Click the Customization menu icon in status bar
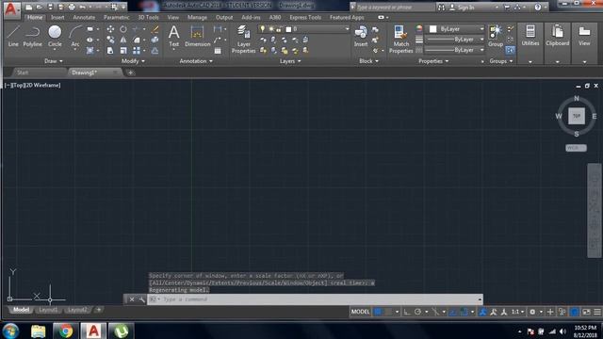Screen dimensions: 603x339 click(x=597, y=312)
